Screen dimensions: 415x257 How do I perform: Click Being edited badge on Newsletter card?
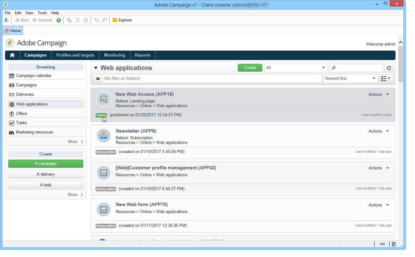(106, 152)
